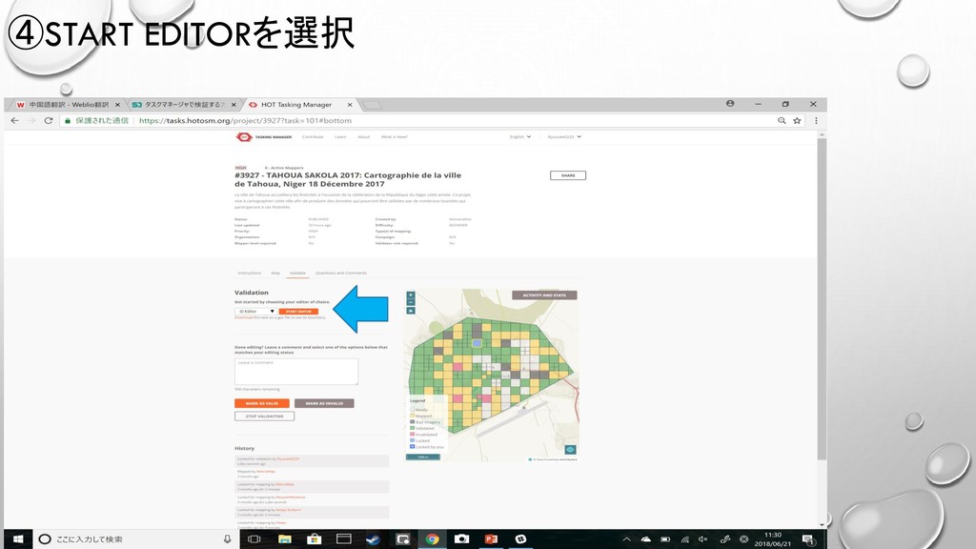
Task: Open the Learn menu item
Action: pos(340,137)
